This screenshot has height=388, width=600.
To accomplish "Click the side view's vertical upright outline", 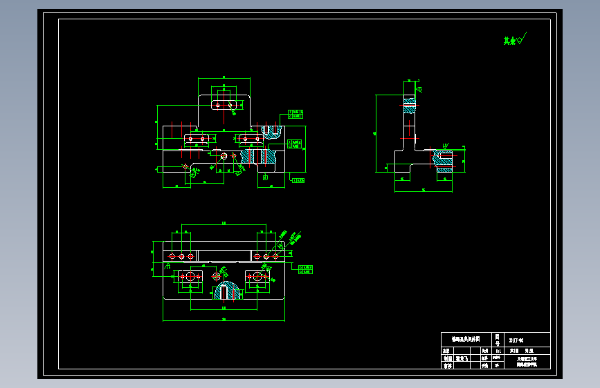I will coord(410,122).
